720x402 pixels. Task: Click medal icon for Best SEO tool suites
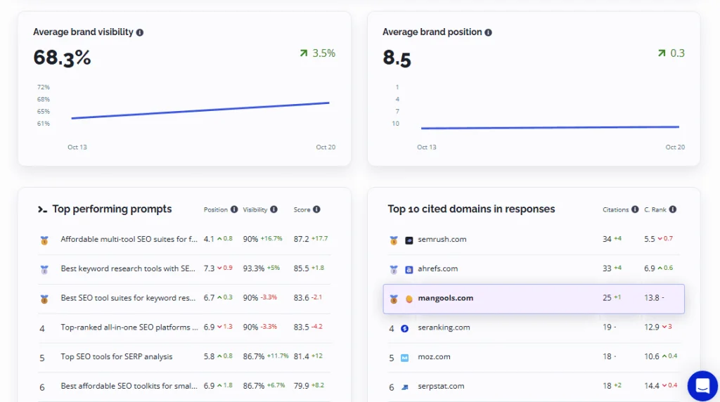point(44,299)
